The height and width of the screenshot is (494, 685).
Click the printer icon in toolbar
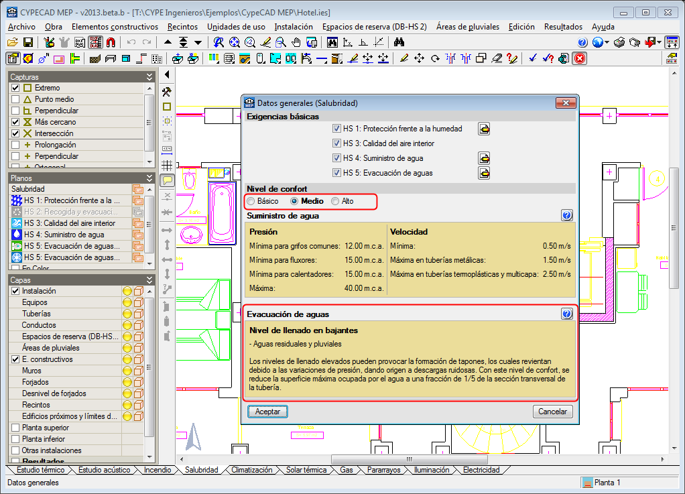(619, 42)
